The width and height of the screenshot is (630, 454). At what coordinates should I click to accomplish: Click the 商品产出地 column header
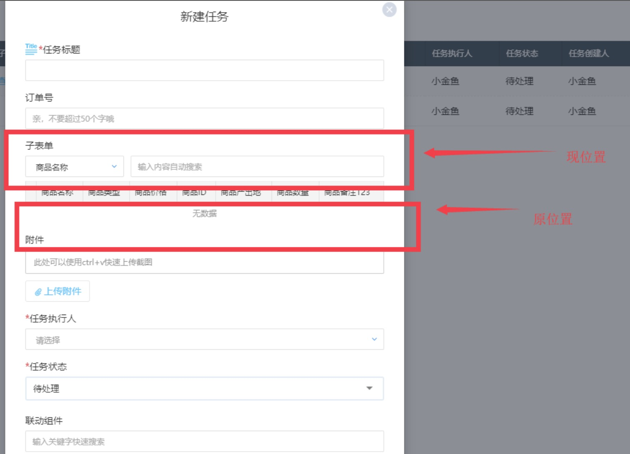tap(243, 193)
